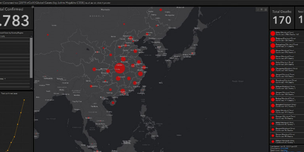Click the scrollbar thumb of confirmed cases list
This screenshot has height=152, width=304.
pyautogui.click(x=31, y=57)
